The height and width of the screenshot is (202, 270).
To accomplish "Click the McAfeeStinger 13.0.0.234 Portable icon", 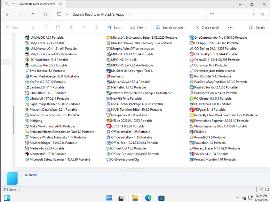I will tap(27, 143).
